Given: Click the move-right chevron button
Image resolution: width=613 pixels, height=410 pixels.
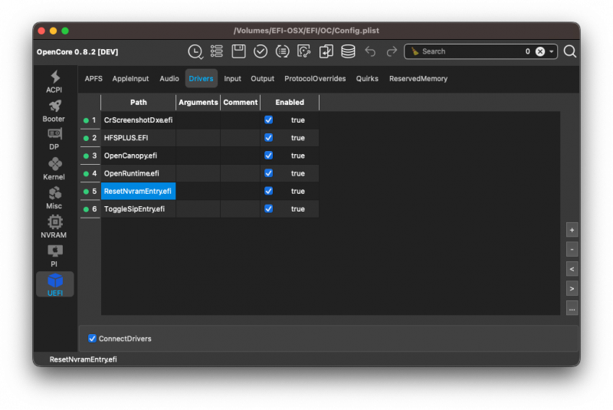Looking at the screenshot, I should [x=572, y=289].
